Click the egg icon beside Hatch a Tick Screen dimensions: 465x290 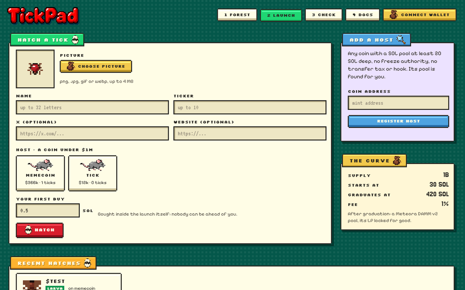pyautogui.click(x=75, y=39)
